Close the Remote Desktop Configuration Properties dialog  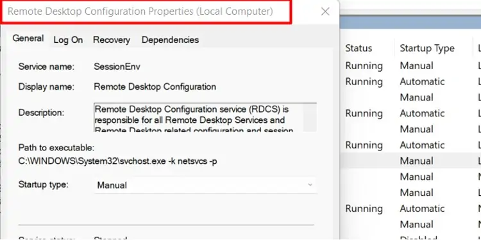click(x=325, y=12)
